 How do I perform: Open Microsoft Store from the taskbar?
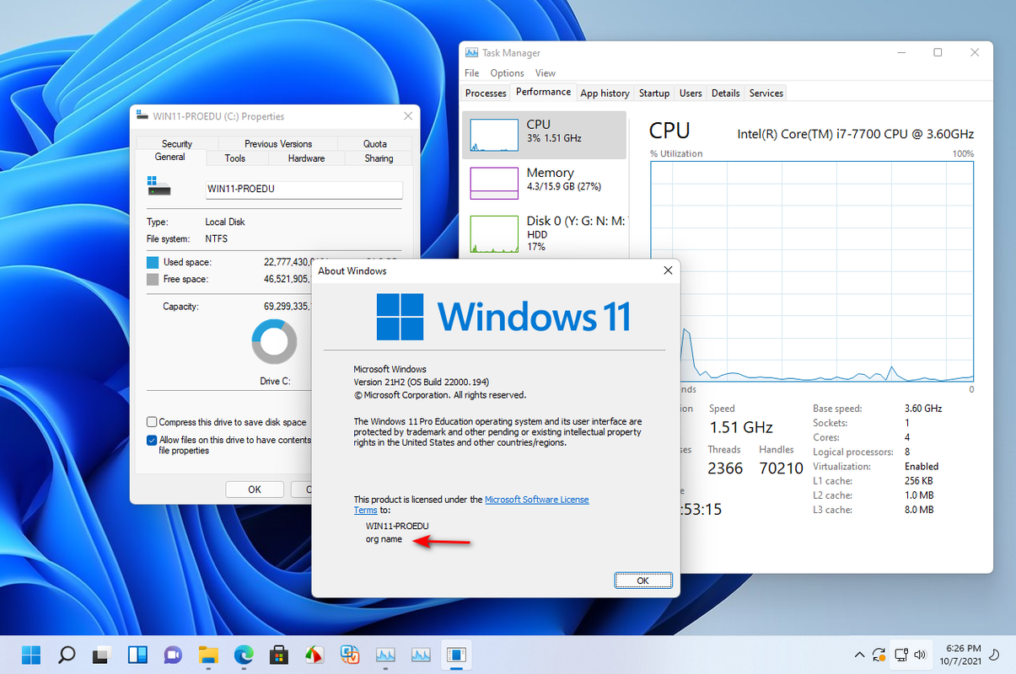click(x=279, y=655)
